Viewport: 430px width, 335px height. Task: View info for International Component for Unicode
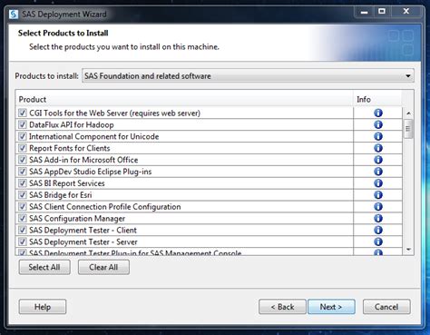pyautogui.click(x=378, y=136)
